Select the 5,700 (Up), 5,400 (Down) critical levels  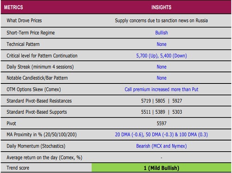pos(161,56)
